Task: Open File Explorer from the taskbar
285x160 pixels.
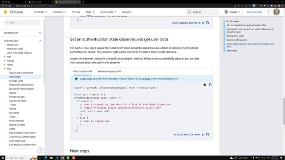Action: pyautogui.click(x=51, y=158)
